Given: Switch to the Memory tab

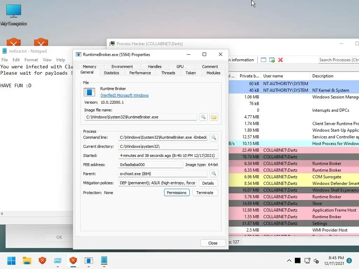Looking at the screenshot, I should tap(89, 67).
